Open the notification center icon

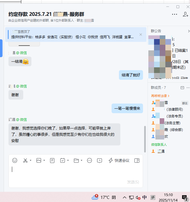pyautogui.click(x=185, y=198)
